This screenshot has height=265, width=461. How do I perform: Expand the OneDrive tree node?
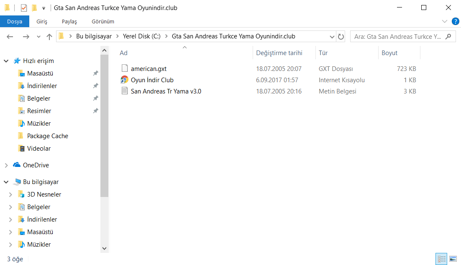(x=6, y=165)
